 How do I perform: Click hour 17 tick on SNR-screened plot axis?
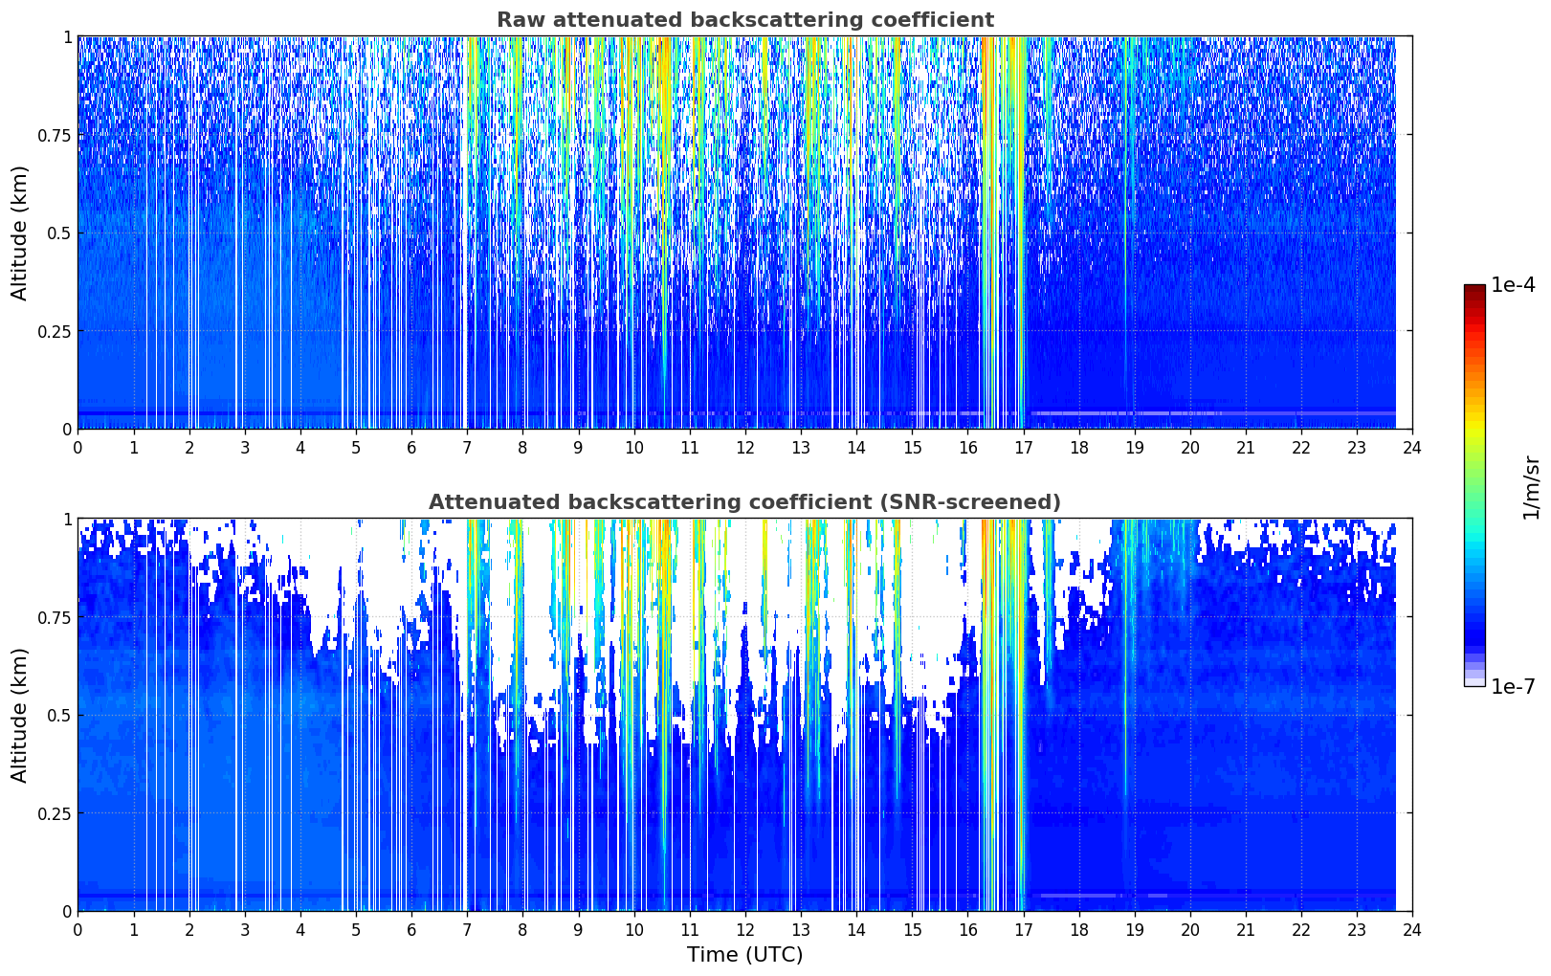1024,929
